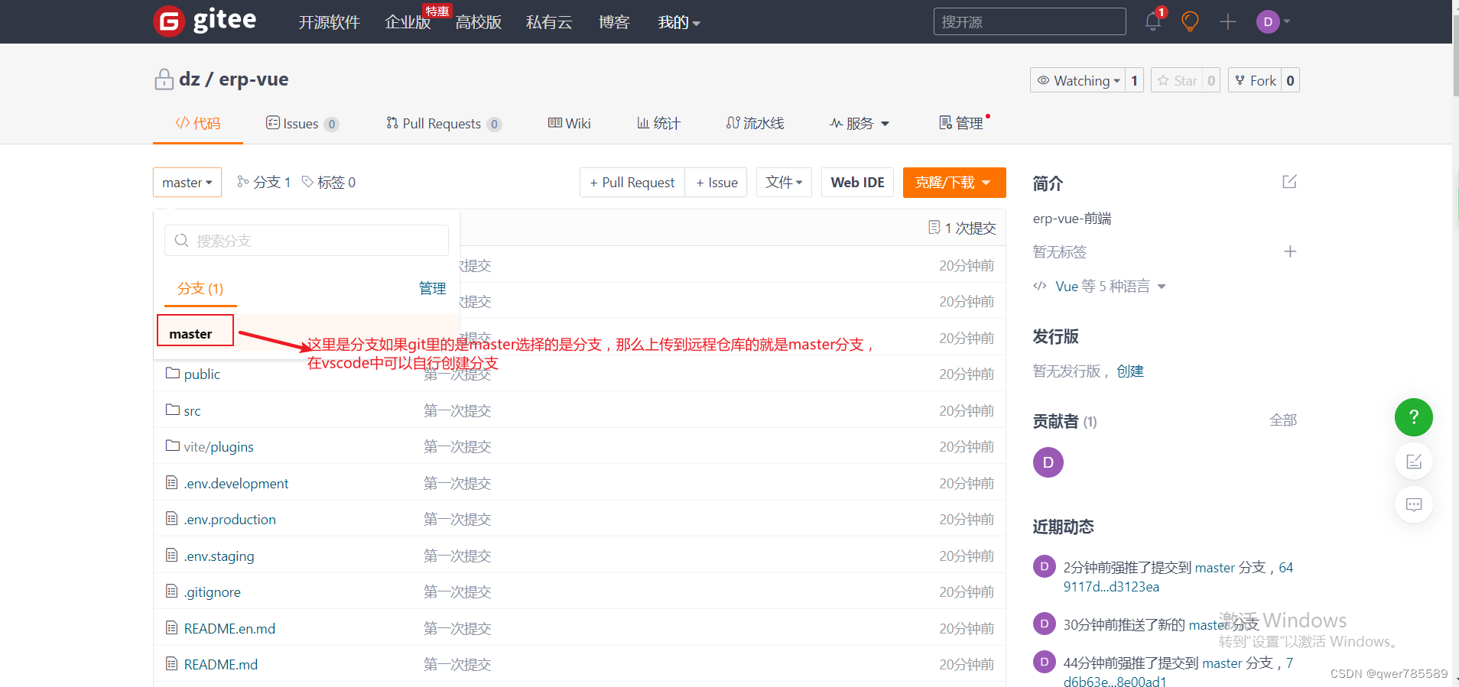Click 博客 in top navigation
Screen dimensions: 1459x687
coord(614,22)
